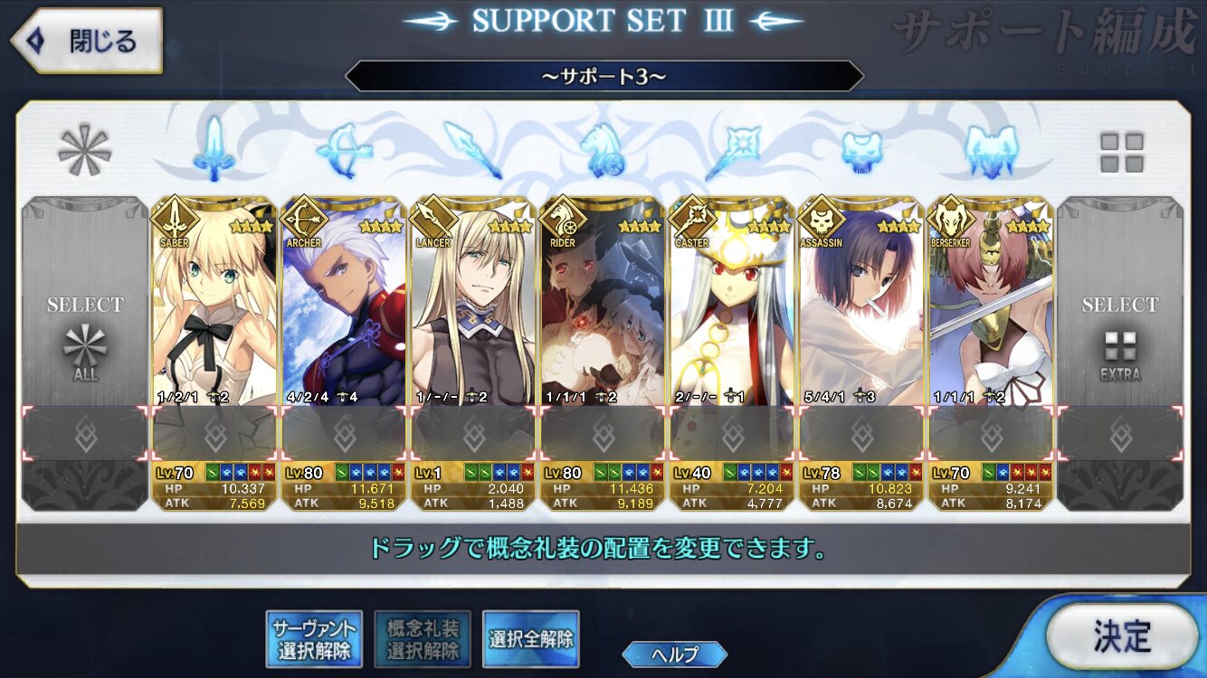1207x678 pixels.
Task: Open the empty ALL slot SELECT card
Action: pos(85,353)
